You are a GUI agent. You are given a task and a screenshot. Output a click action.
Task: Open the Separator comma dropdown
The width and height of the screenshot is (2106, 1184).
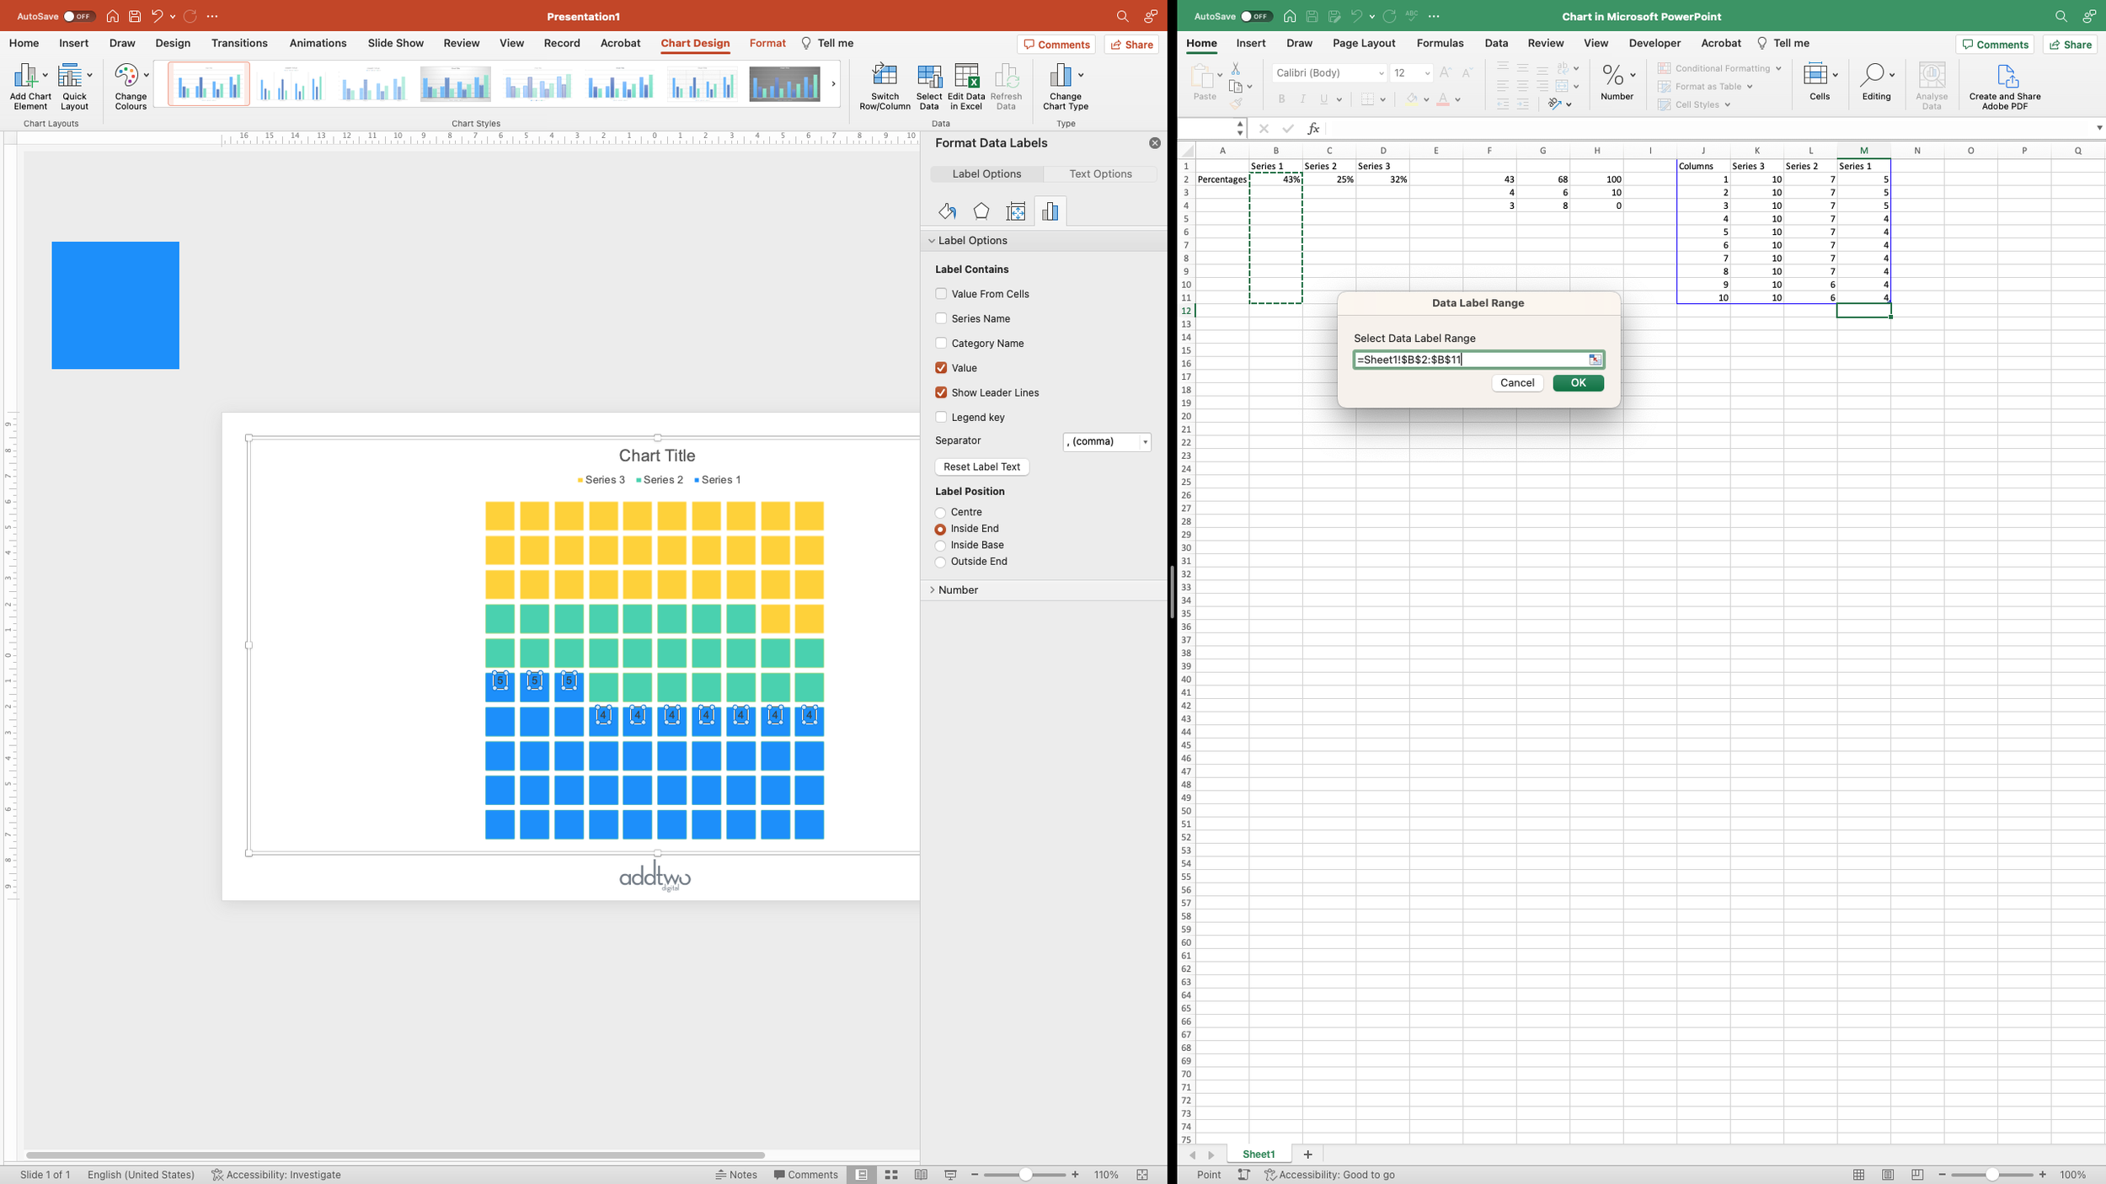point(1107,441)
